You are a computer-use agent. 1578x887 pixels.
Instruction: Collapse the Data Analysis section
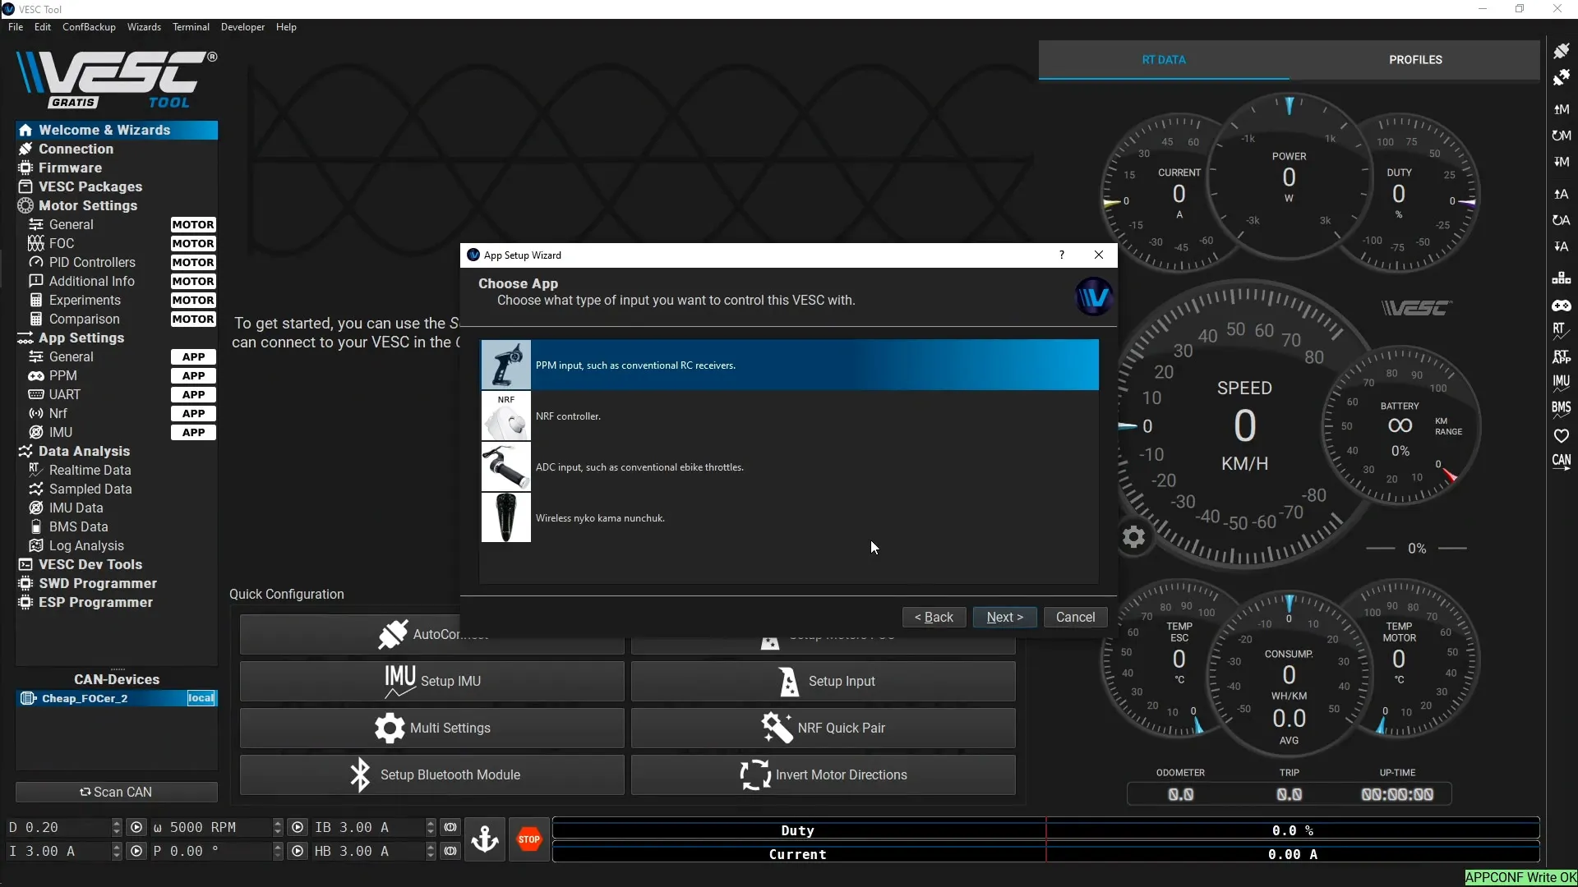tap(83, 451)
